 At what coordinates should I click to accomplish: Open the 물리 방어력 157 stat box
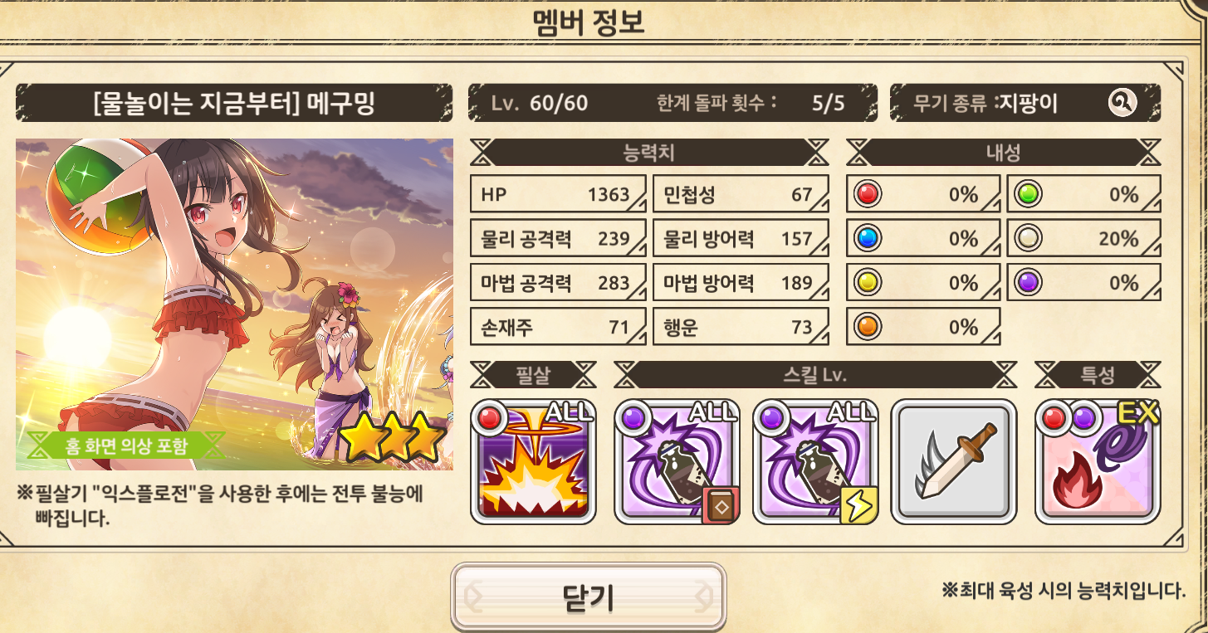tap(741, 239)
